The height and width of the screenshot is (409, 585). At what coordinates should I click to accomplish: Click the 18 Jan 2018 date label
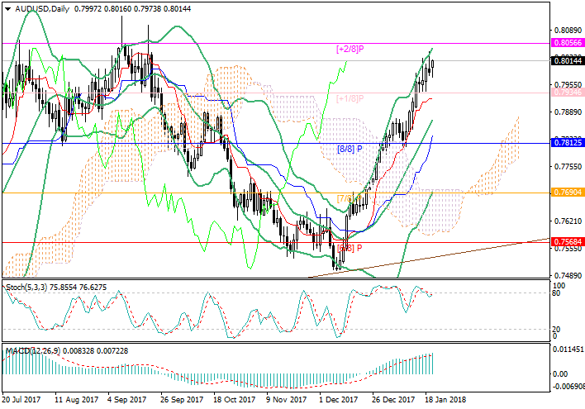(x=446, y=400)
